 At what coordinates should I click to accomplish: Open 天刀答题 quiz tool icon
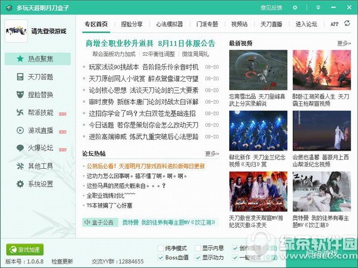click(20, 77)
